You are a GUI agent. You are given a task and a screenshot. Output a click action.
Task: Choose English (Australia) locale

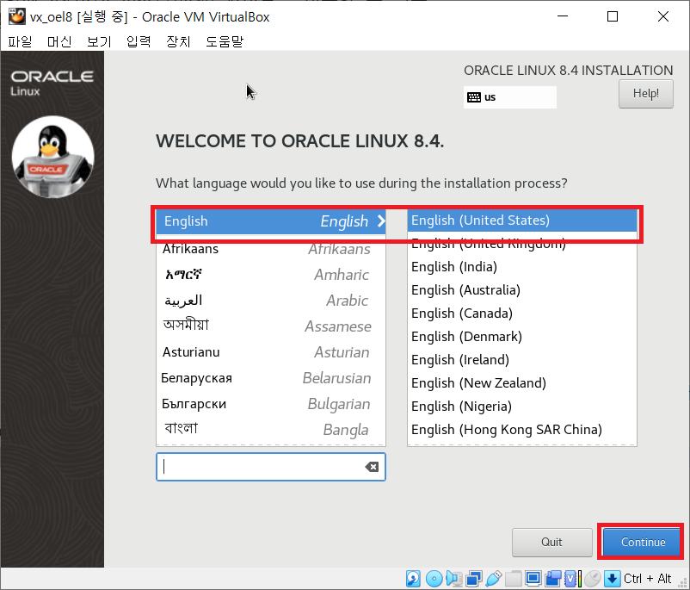click(522, 290)
